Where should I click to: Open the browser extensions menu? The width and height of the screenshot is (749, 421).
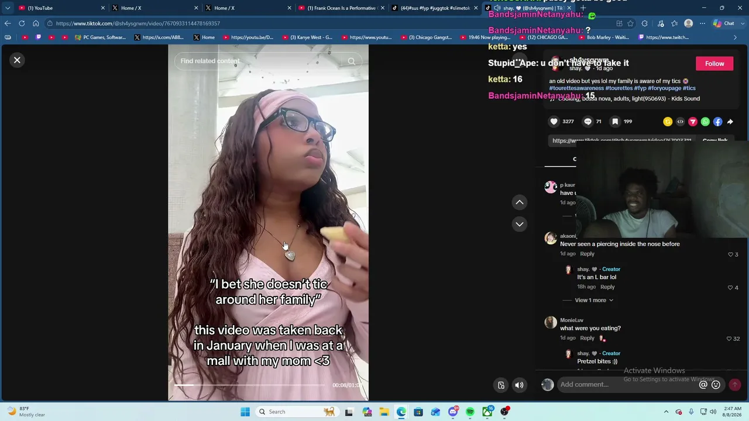(x=644, y=23)
